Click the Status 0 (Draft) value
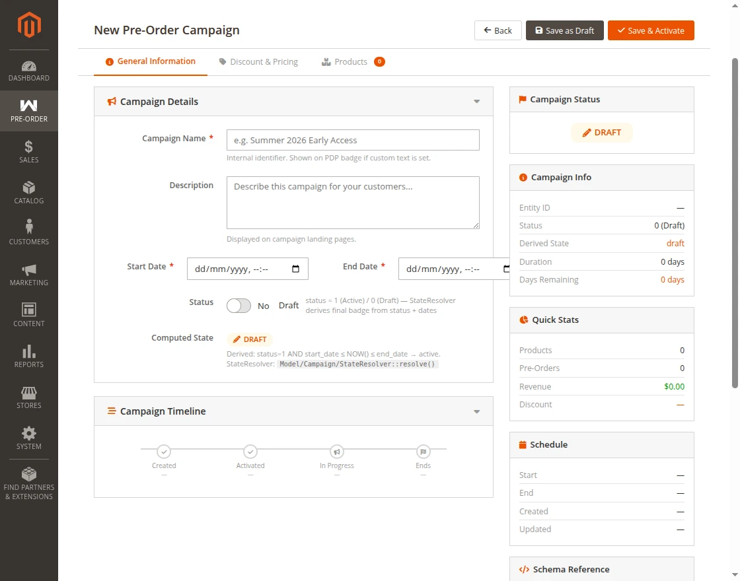 [x=669, y=225]
